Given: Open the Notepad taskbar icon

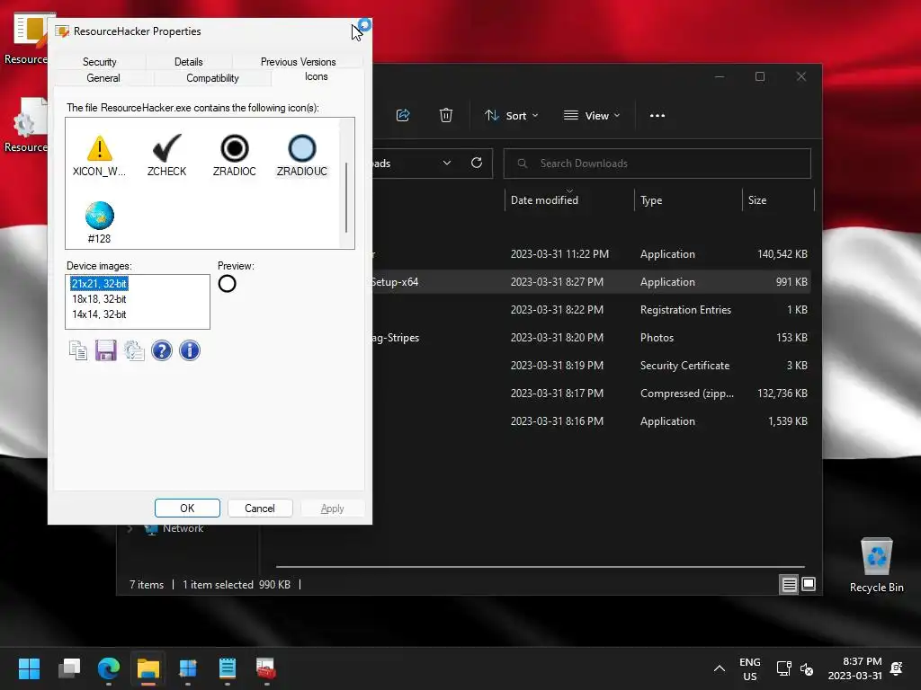Looking at the screenshot, I should click(228, 668).
